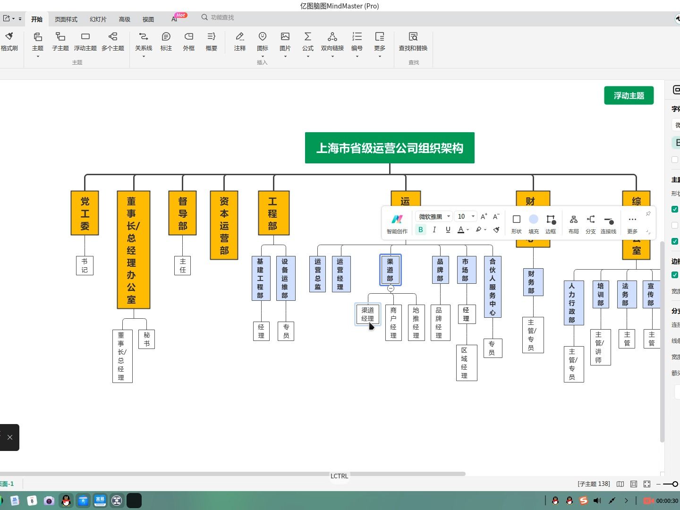Toggle italic in the floating toolbar
680x510 pixels.
(434, 230)
